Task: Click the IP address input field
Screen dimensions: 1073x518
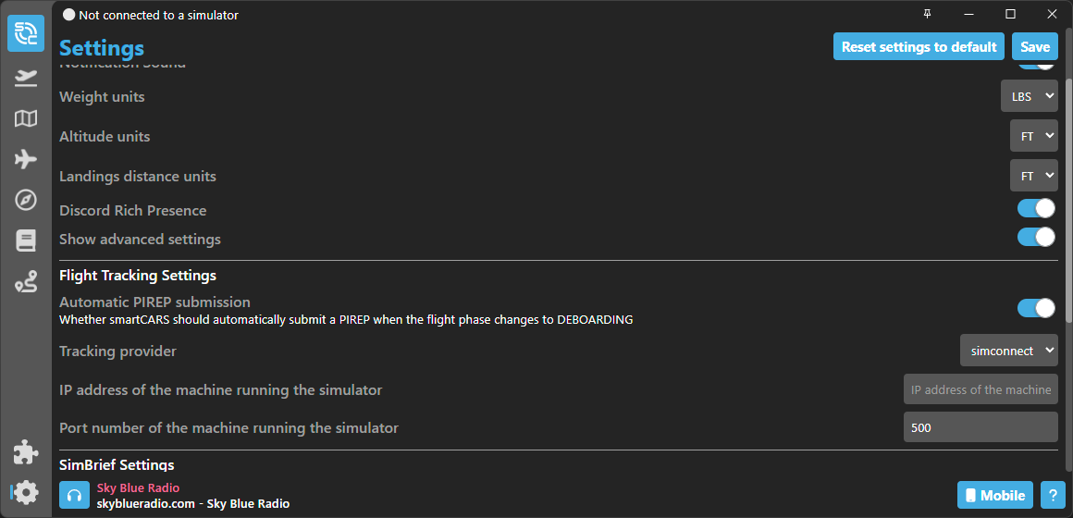Action: click(x=980, y=389)
